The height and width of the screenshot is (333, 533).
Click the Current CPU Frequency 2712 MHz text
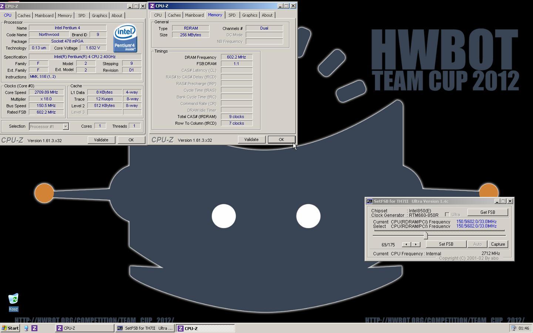490,253
